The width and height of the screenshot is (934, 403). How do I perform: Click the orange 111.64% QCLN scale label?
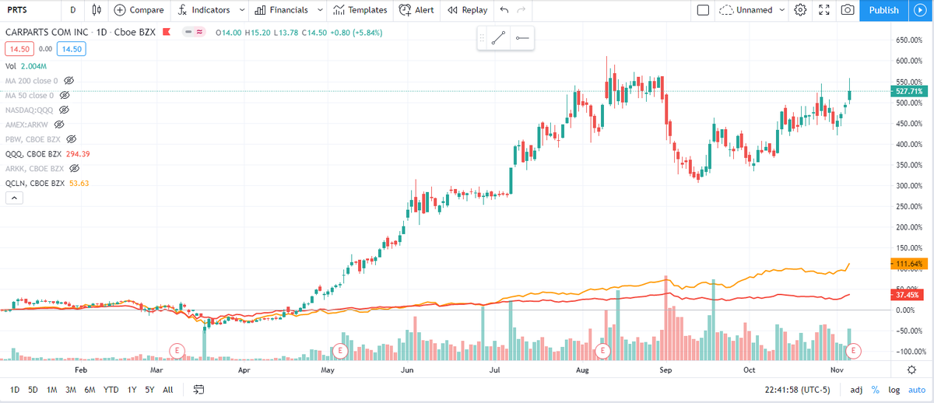point(909,264)
